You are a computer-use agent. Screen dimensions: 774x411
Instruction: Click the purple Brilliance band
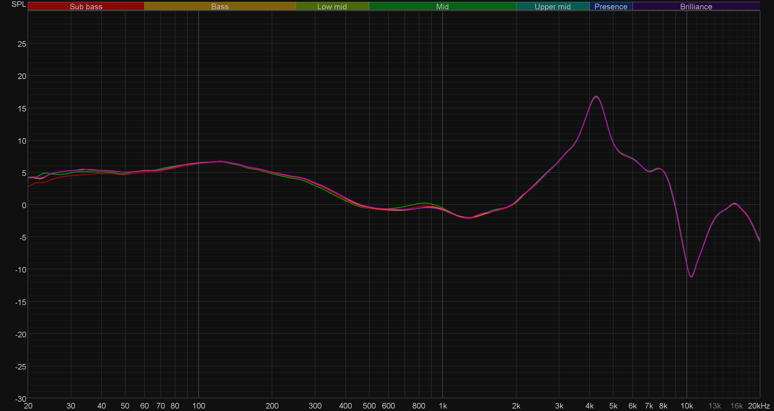coord(696,7)
